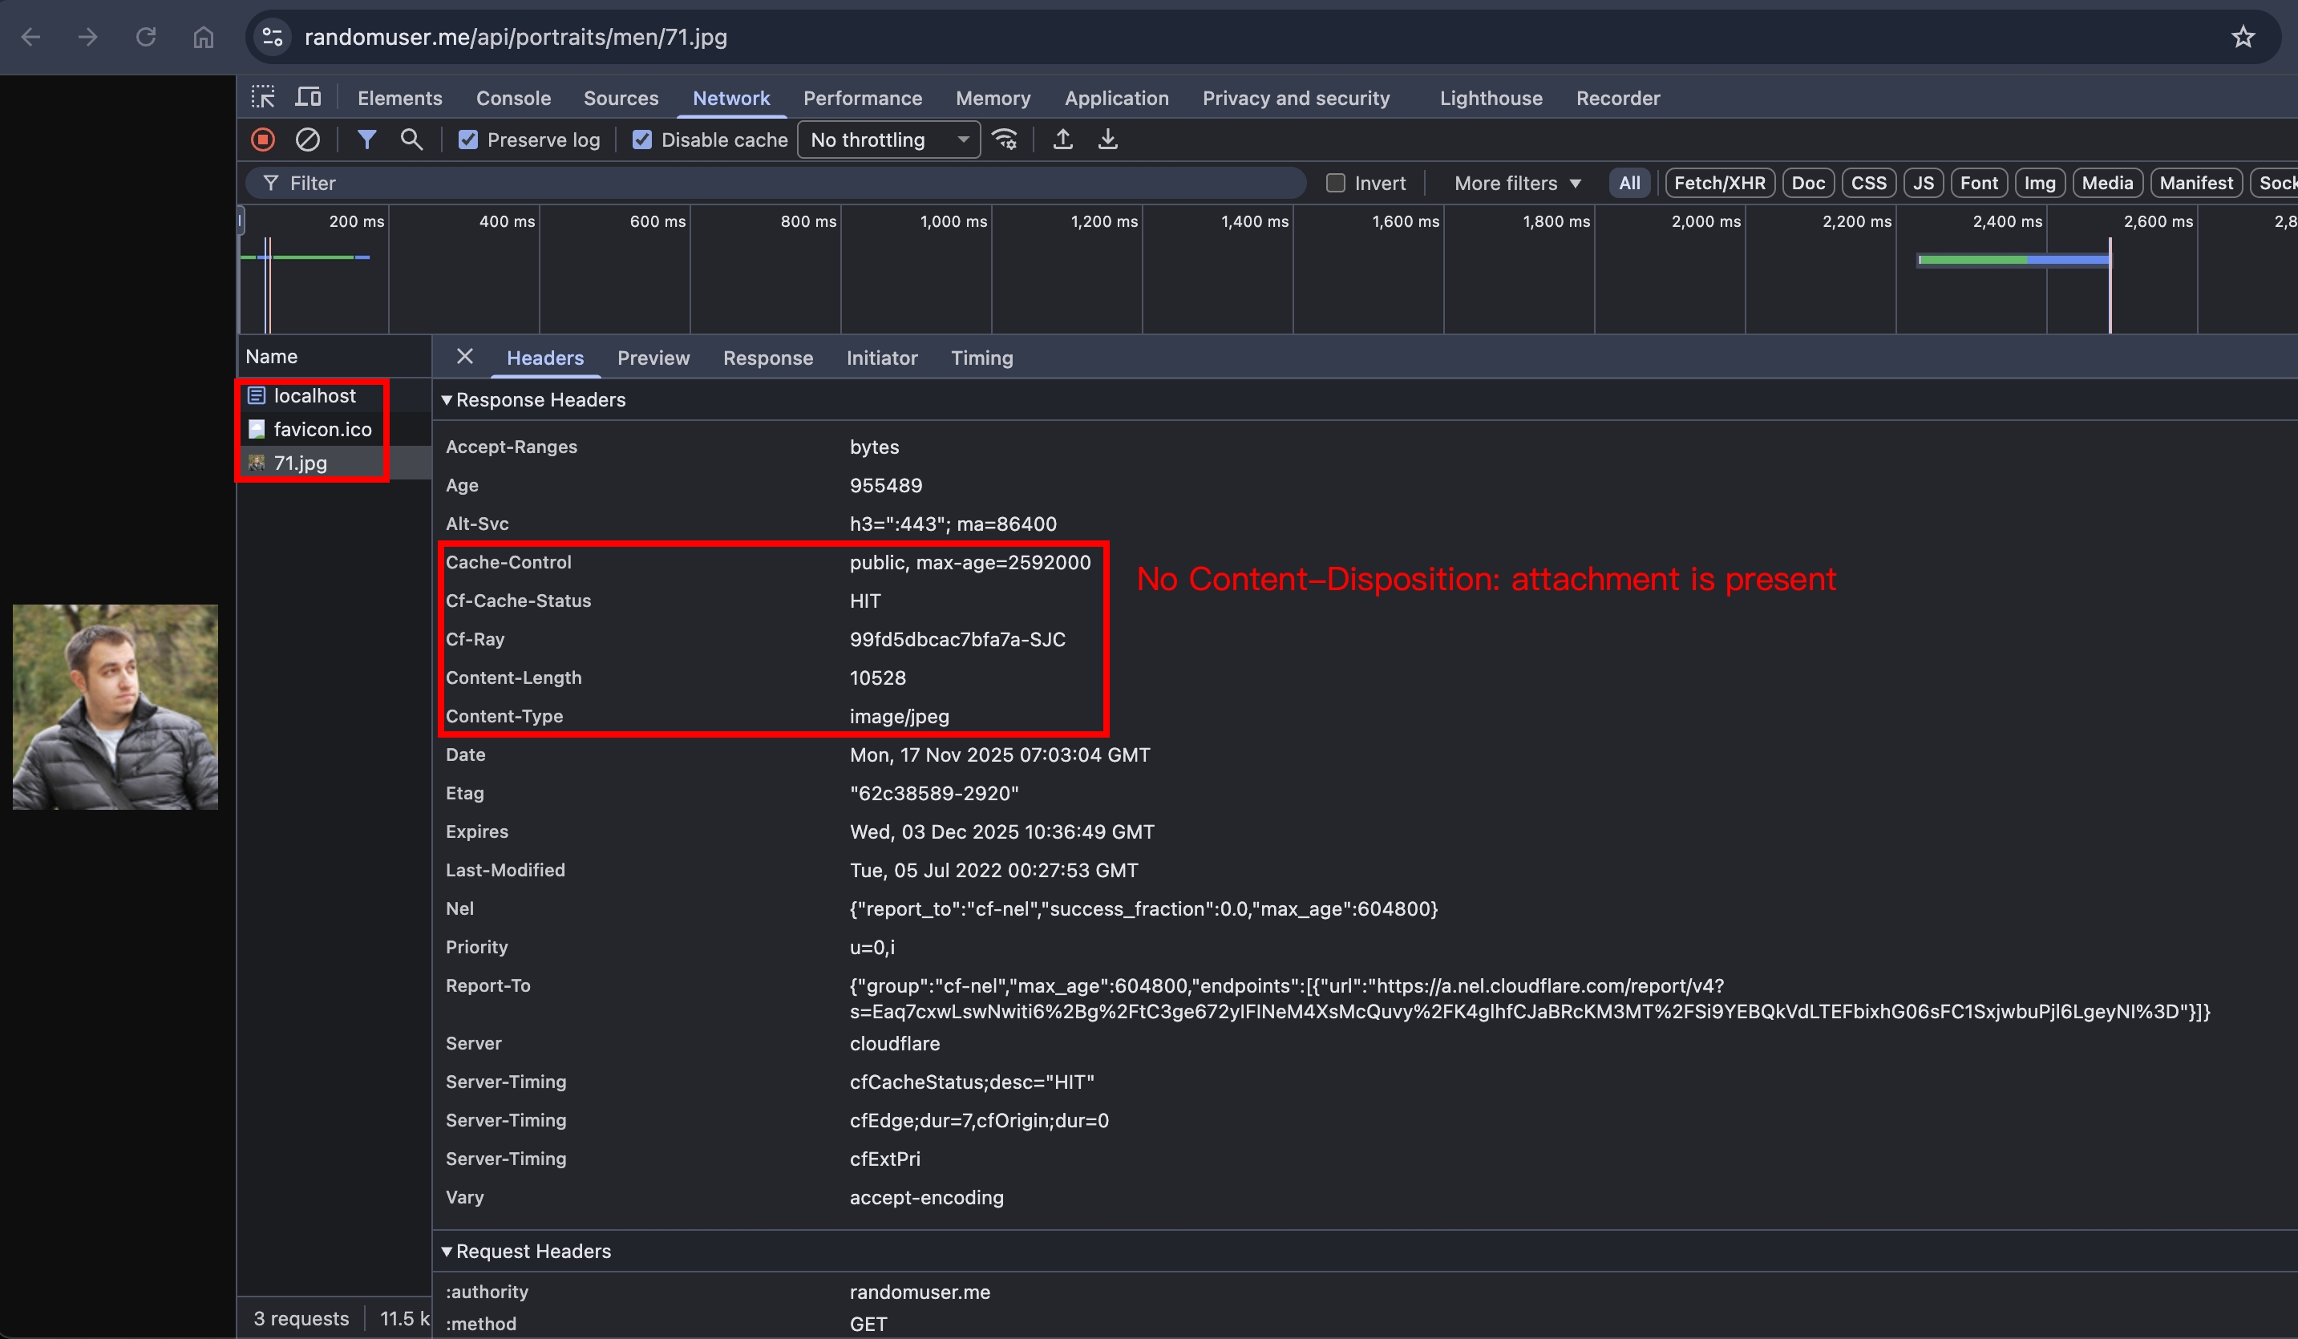Switch to the Console tab
The height and width of the screenshot is (1339, 2298).
tap(512, 98)
